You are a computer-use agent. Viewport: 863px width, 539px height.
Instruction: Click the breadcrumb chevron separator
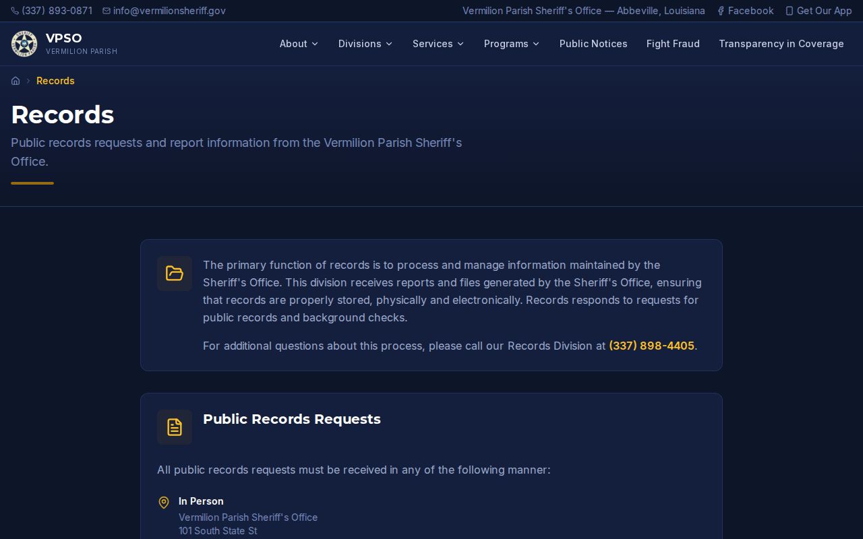click(x=28, y=81)
